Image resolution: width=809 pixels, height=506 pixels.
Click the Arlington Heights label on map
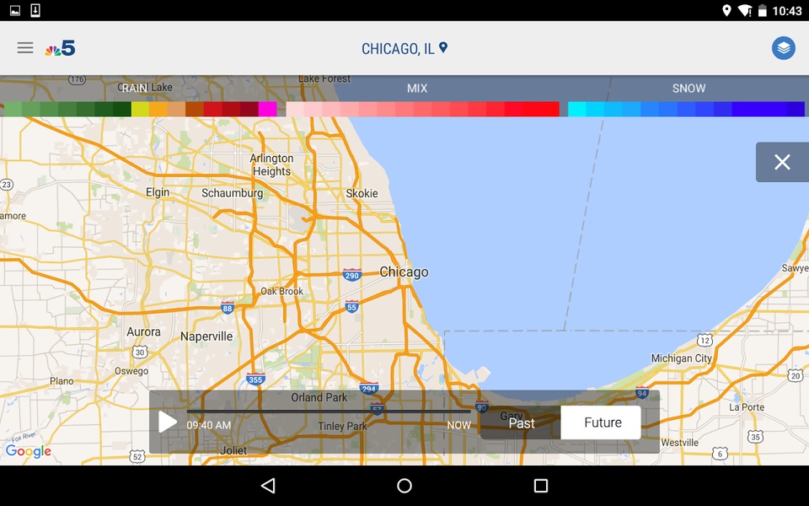pyautogui.click(x=271, y=164)
